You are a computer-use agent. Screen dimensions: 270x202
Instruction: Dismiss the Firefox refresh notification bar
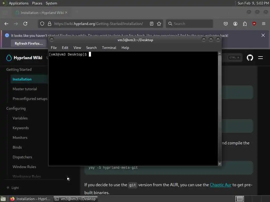pyautogui.click(x=263, y=35)
